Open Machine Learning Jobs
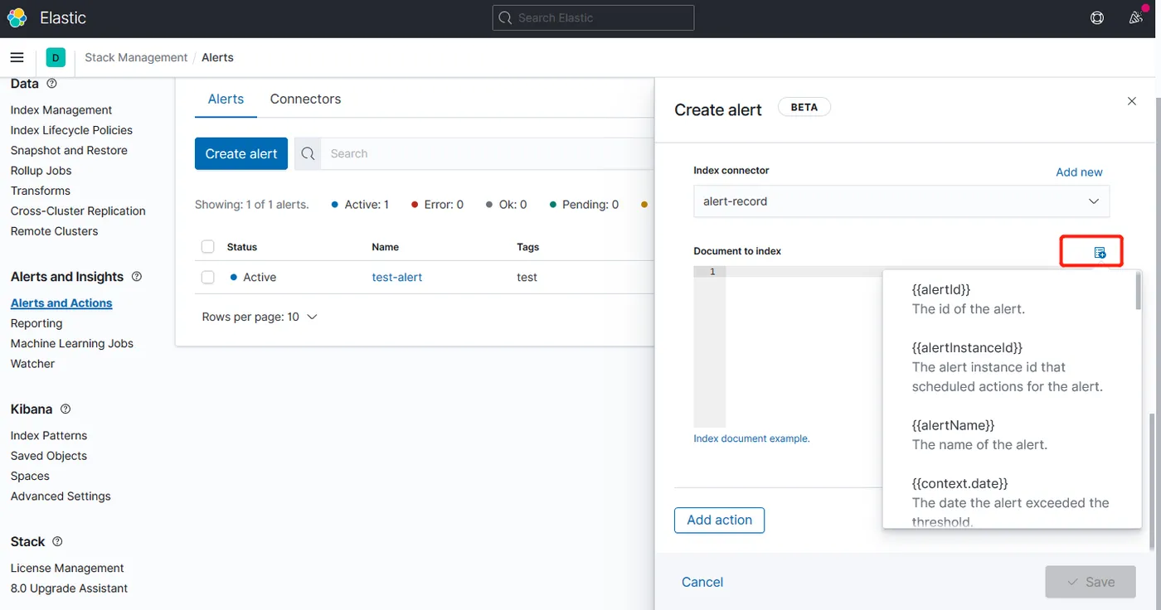This screenshot has height=610, width=1161. tap(72, 343)
